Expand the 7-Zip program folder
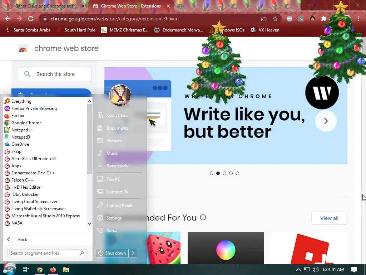This screenshot has width=366, height=275. pyautogui.click(x=13, y=151)
